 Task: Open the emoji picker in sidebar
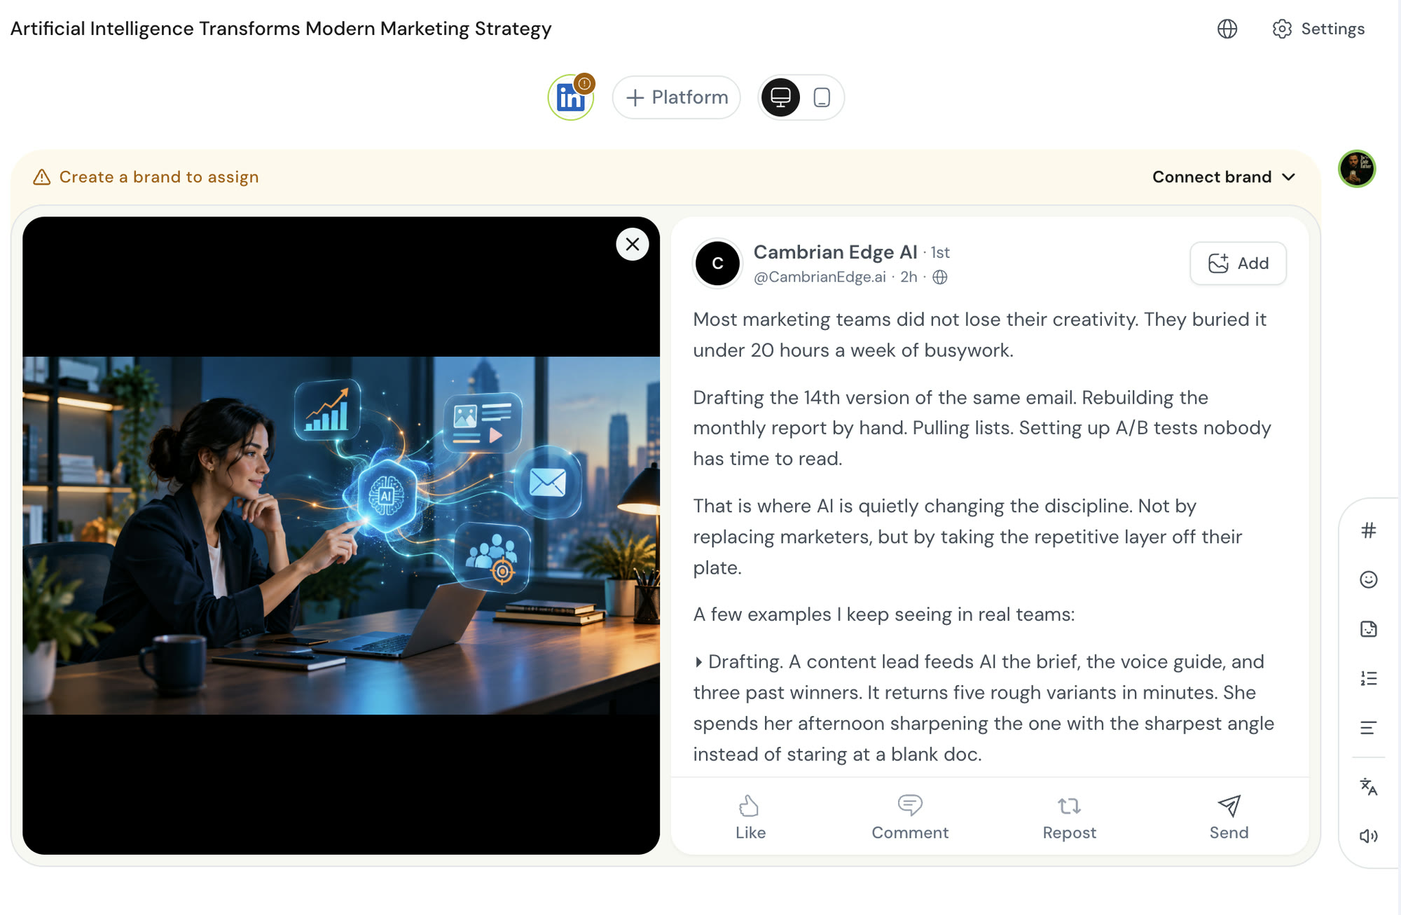[1368, 579]
